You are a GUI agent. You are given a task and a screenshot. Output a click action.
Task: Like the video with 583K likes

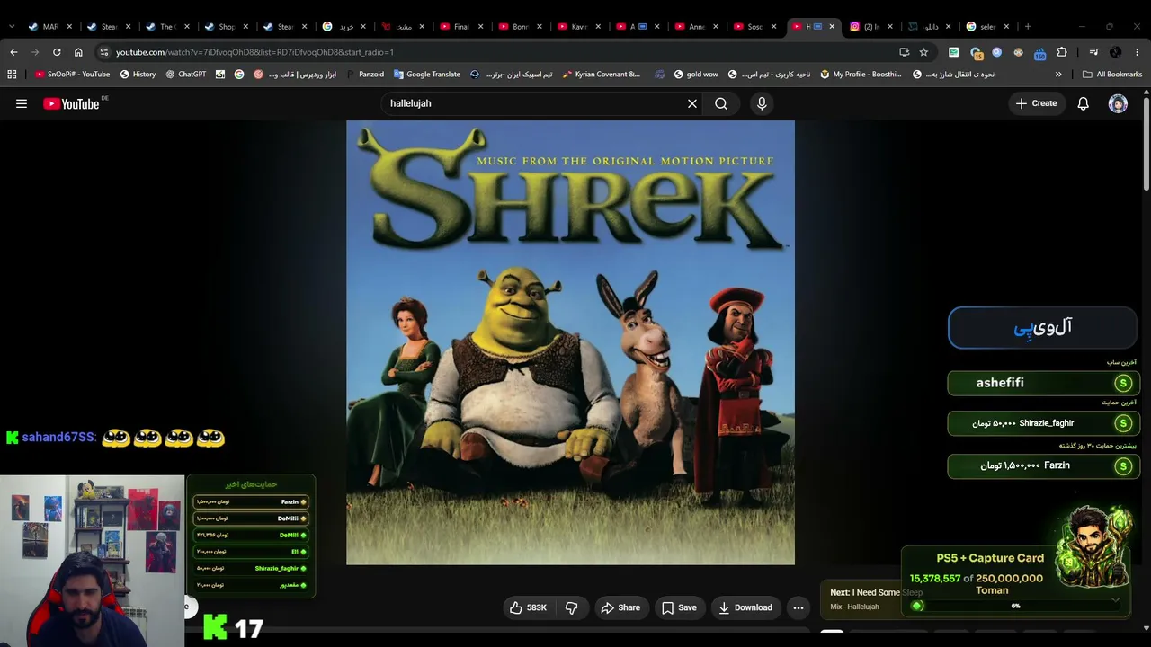529,607
